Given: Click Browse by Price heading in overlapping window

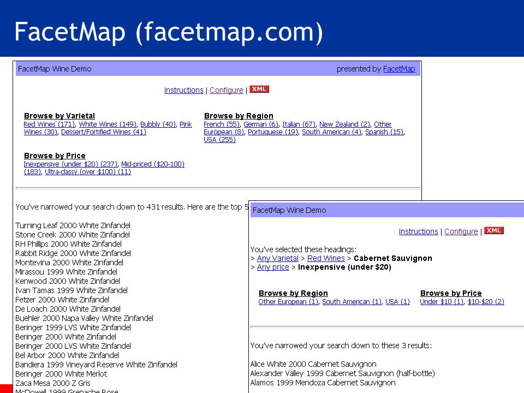Looking at the screenshot, I should coord(451,294).
